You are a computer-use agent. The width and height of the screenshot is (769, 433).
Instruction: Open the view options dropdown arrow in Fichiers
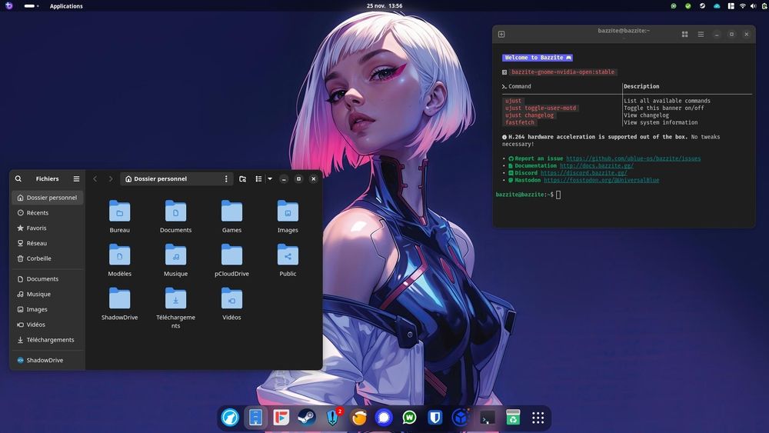(x=270, y=179)
